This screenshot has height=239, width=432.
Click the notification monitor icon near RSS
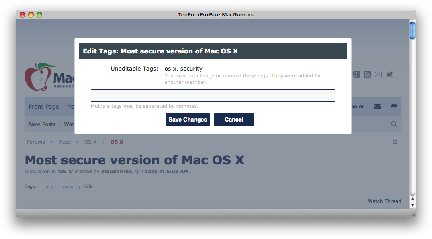point(389,74)
